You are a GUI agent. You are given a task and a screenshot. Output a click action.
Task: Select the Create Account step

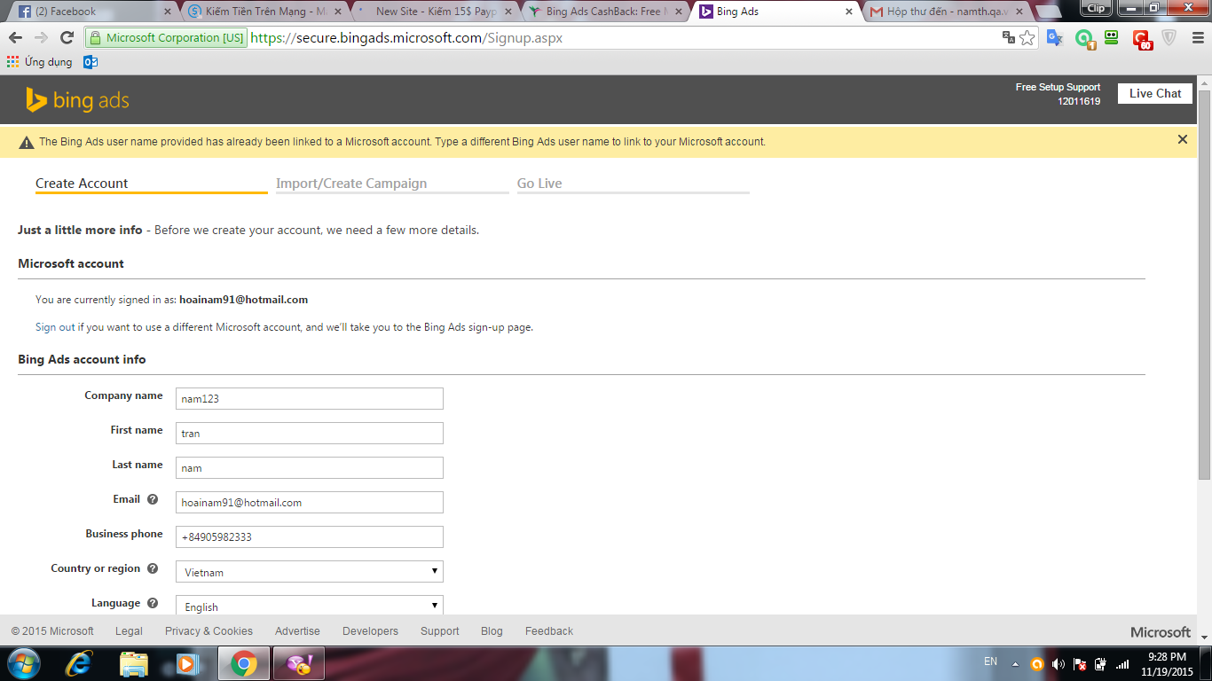click(x=151, y=184)
